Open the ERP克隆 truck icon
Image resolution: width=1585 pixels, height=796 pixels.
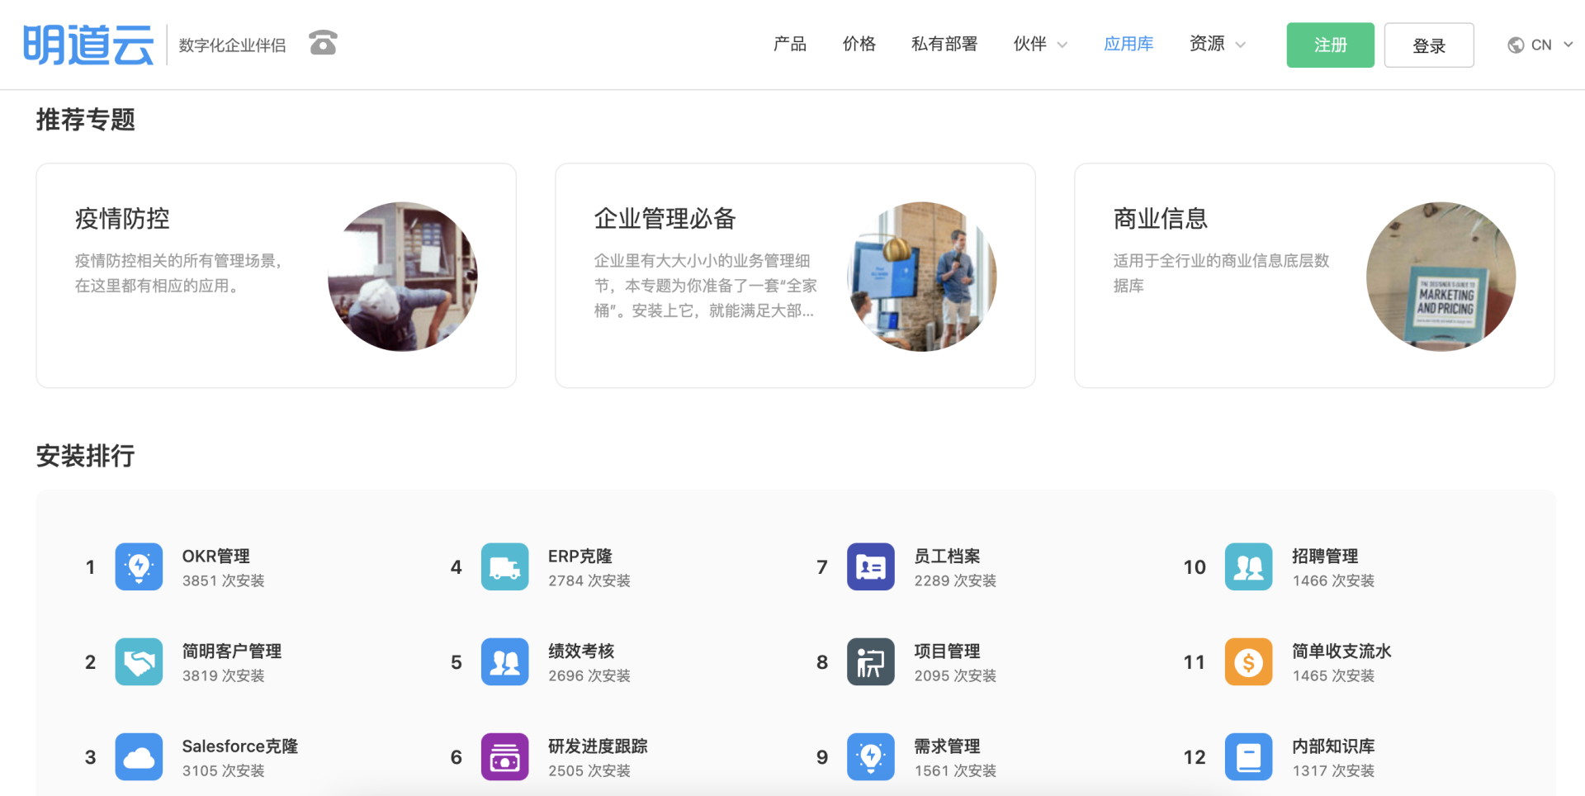[x=504, y=566]
